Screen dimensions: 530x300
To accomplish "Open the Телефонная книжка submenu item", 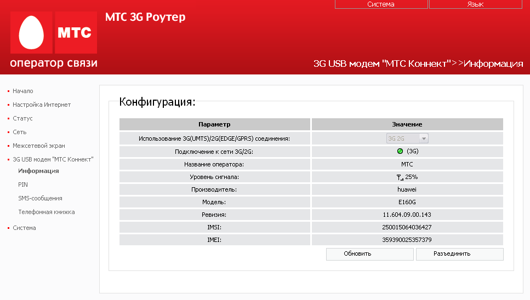I will point(47,212).
